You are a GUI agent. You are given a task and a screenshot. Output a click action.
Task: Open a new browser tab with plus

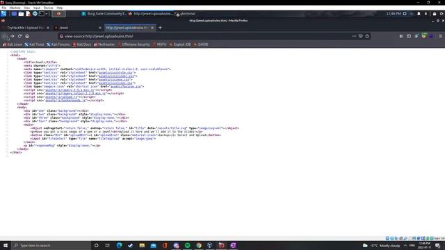pyautogui.click(x=160, y=28)
